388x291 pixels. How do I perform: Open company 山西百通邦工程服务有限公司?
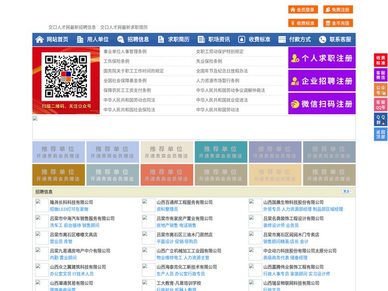(x=185, y=202)
